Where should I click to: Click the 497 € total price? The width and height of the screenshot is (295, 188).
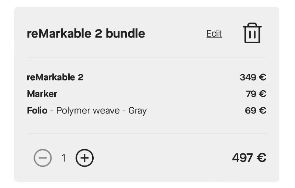(x=249, y=158)
